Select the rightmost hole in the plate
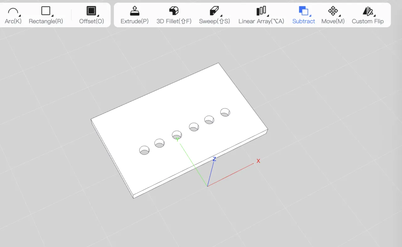 [x=225, y=112]
